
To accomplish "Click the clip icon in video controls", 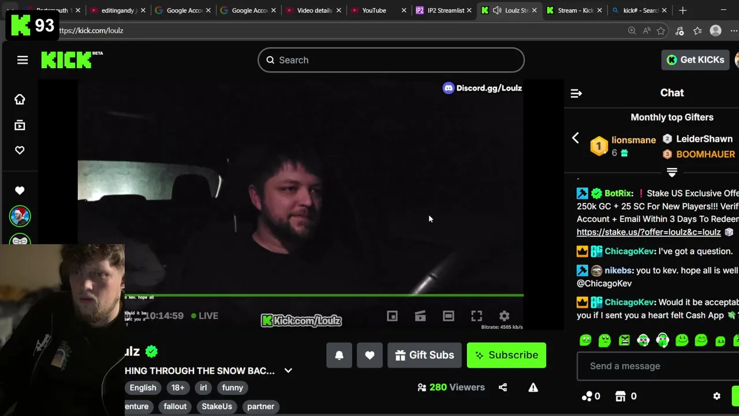I will 420,316.
